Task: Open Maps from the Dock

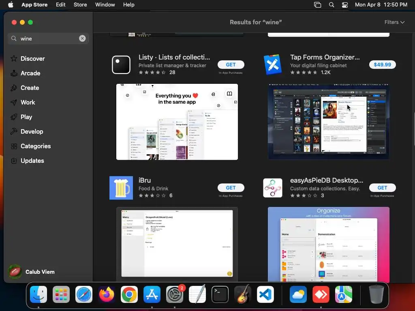Action: (344, 294)
